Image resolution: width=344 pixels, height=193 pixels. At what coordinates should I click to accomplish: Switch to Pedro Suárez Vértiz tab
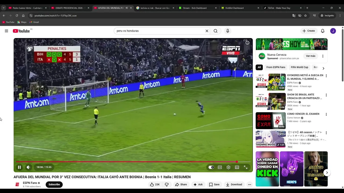click(27, 8)
